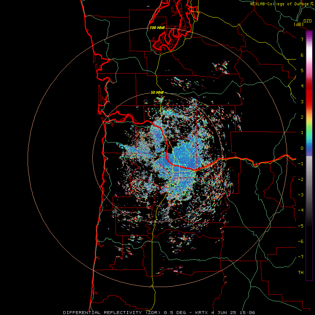Image resolution: width=315 pixels, height=315 pixels.
Task: Click the '[dB]' unit label
Action: [299, 24]
